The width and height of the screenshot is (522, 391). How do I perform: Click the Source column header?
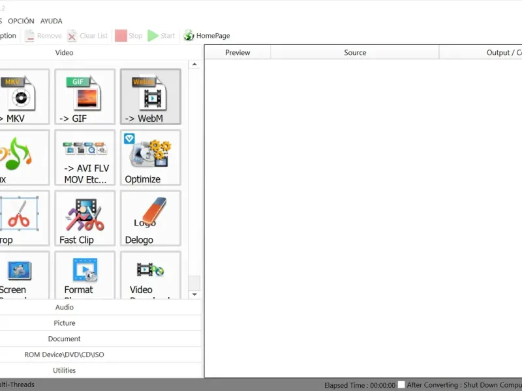tap(355, 53)
